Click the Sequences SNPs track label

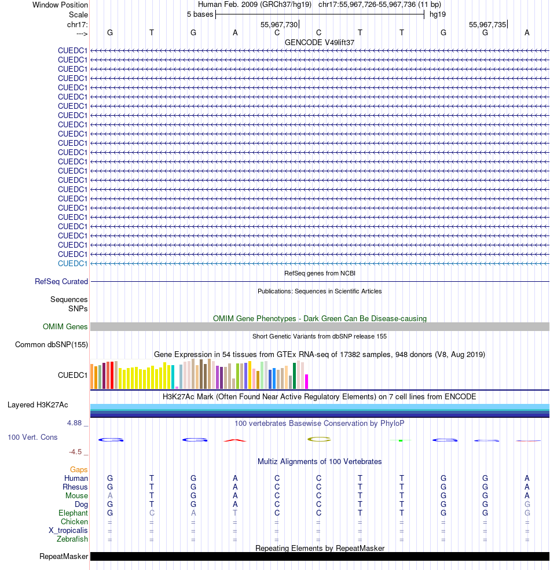(x=69, y=304)
